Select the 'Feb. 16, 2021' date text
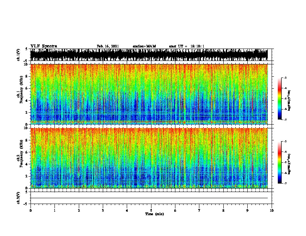This screenshot has height=236, width=306. [x=108, y=46]
